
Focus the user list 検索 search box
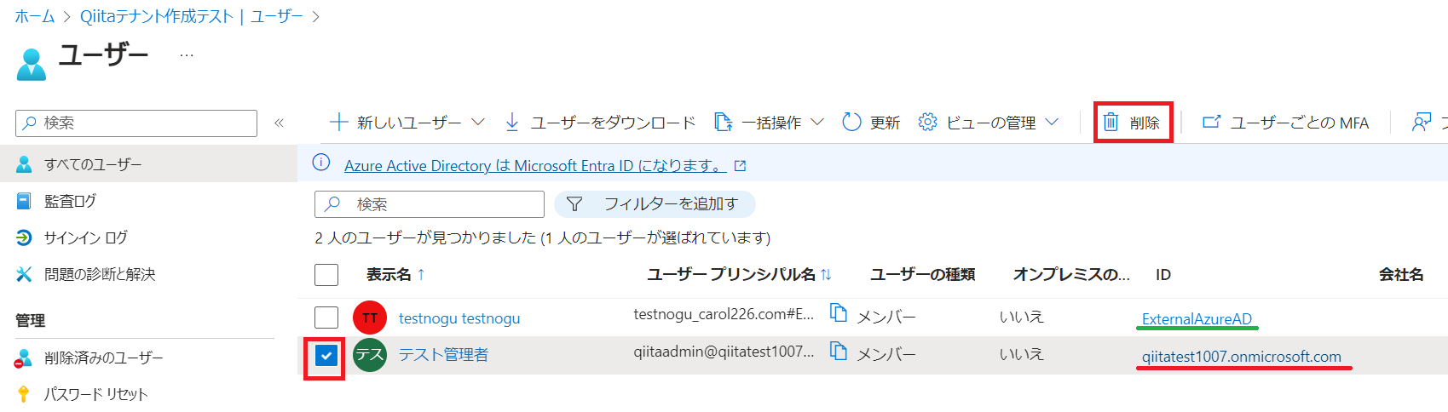[430, 204]
